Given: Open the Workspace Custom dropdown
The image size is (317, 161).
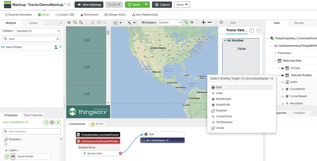Looking at the screenshot, I should point(170,23).
